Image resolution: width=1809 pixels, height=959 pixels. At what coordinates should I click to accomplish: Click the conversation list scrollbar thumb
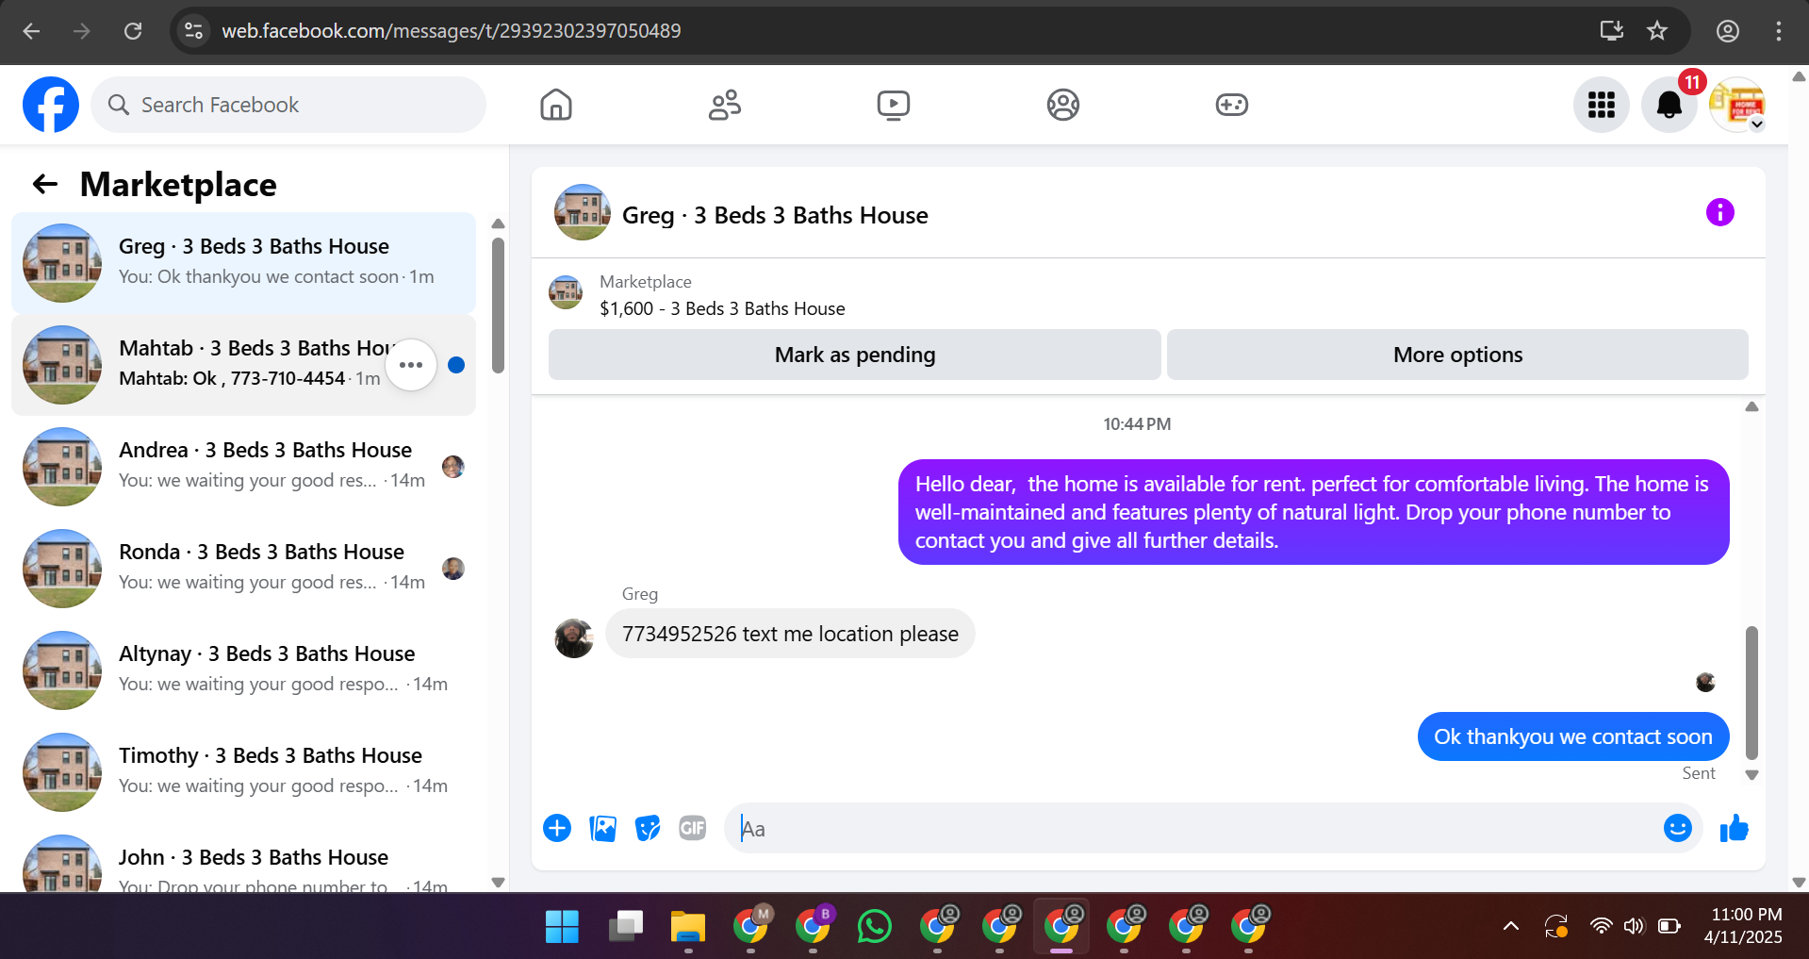tap(498, 306)
